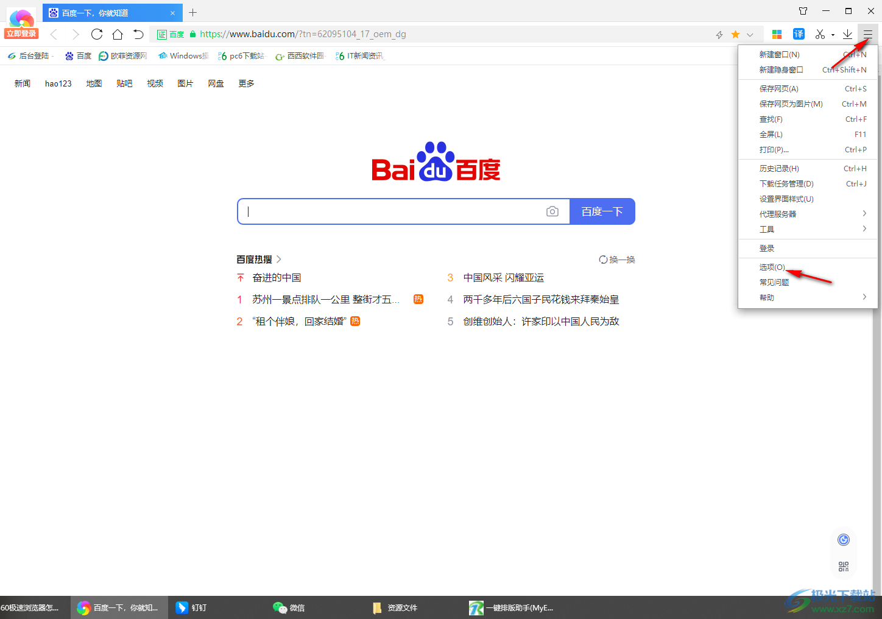The image size is (882, 619).
Task: Open a new tab with plus button
Action: tap(193, 12)
